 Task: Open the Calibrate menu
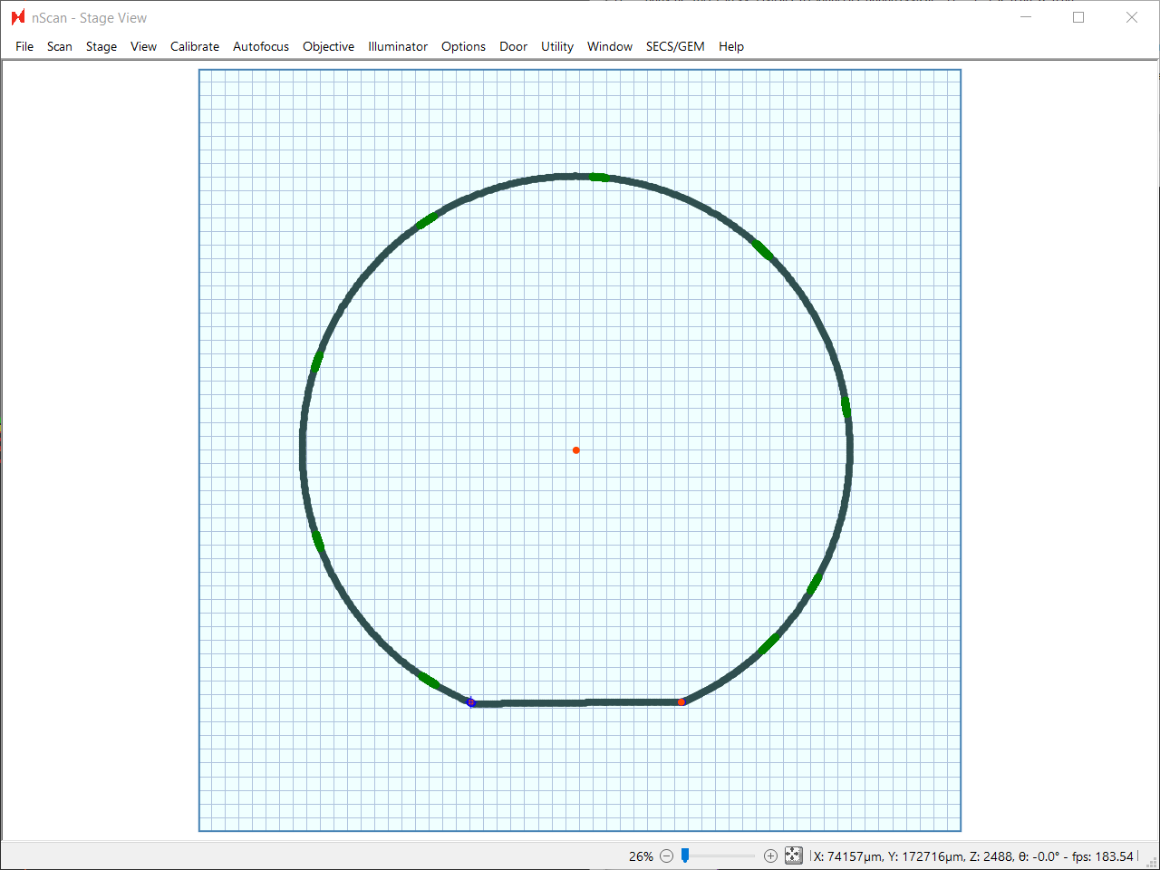pyautogui.click(x=195, y=46)
